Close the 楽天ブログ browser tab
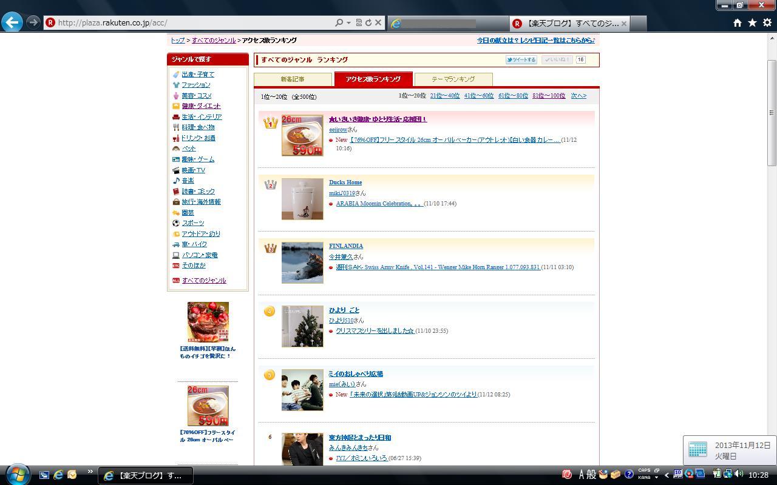777x485 pixels. point(623,24)
